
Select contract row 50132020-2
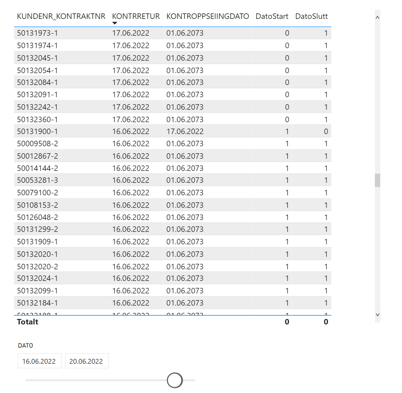pyautogui.click(x=173, y=266)
